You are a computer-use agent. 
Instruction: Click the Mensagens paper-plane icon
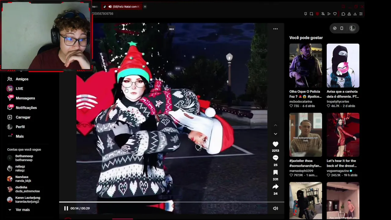tap(10, 98)
